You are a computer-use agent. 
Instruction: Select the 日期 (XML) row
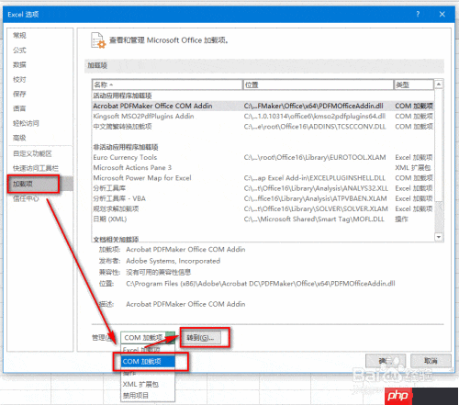coord(263,219)
